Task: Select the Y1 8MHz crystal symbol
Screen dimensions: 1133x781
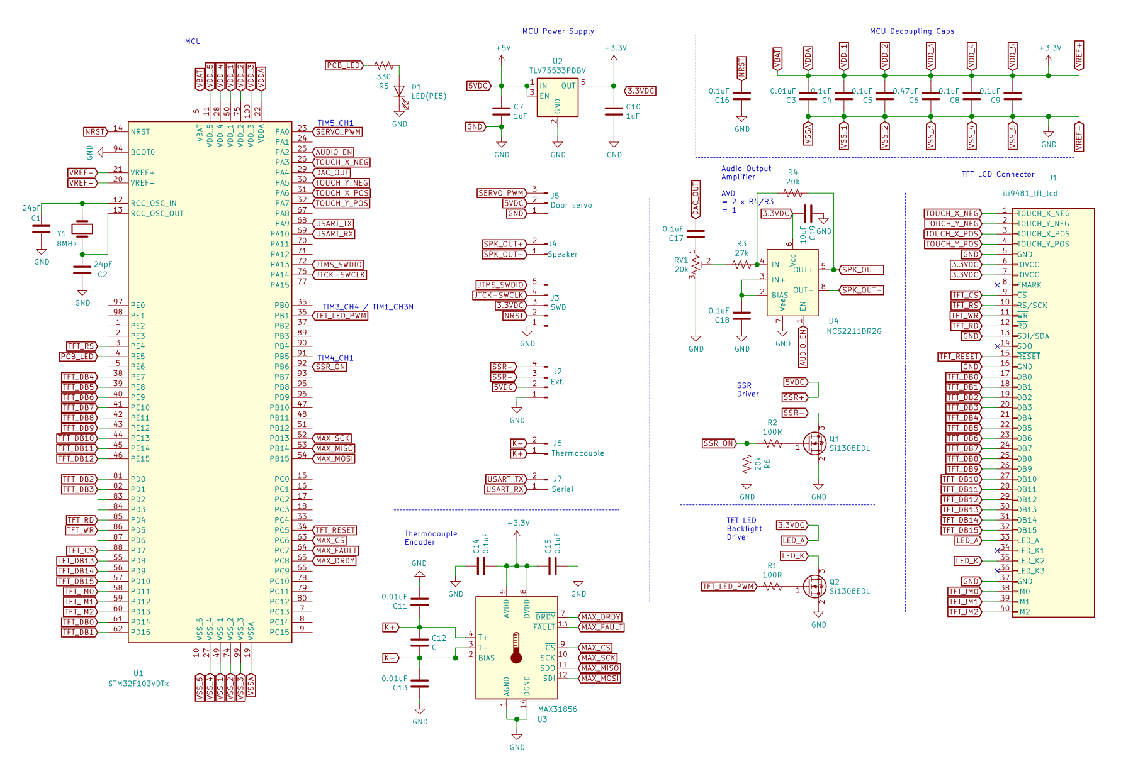Action: coord(82,229)
